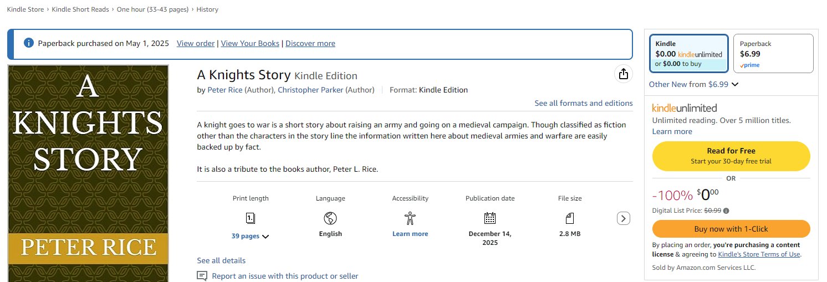827x282 pixels.
Task: Click the language globe icon
Action: click(x=330, y=218)
